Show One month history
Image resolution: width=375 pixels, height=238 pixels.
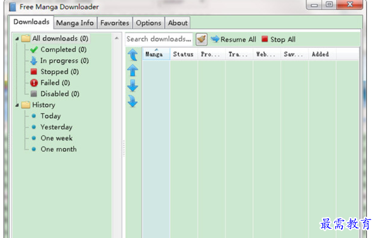[59, 149]
